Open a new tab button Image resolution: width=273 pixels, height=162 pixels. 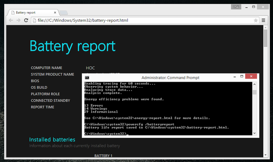pos(64,12)
